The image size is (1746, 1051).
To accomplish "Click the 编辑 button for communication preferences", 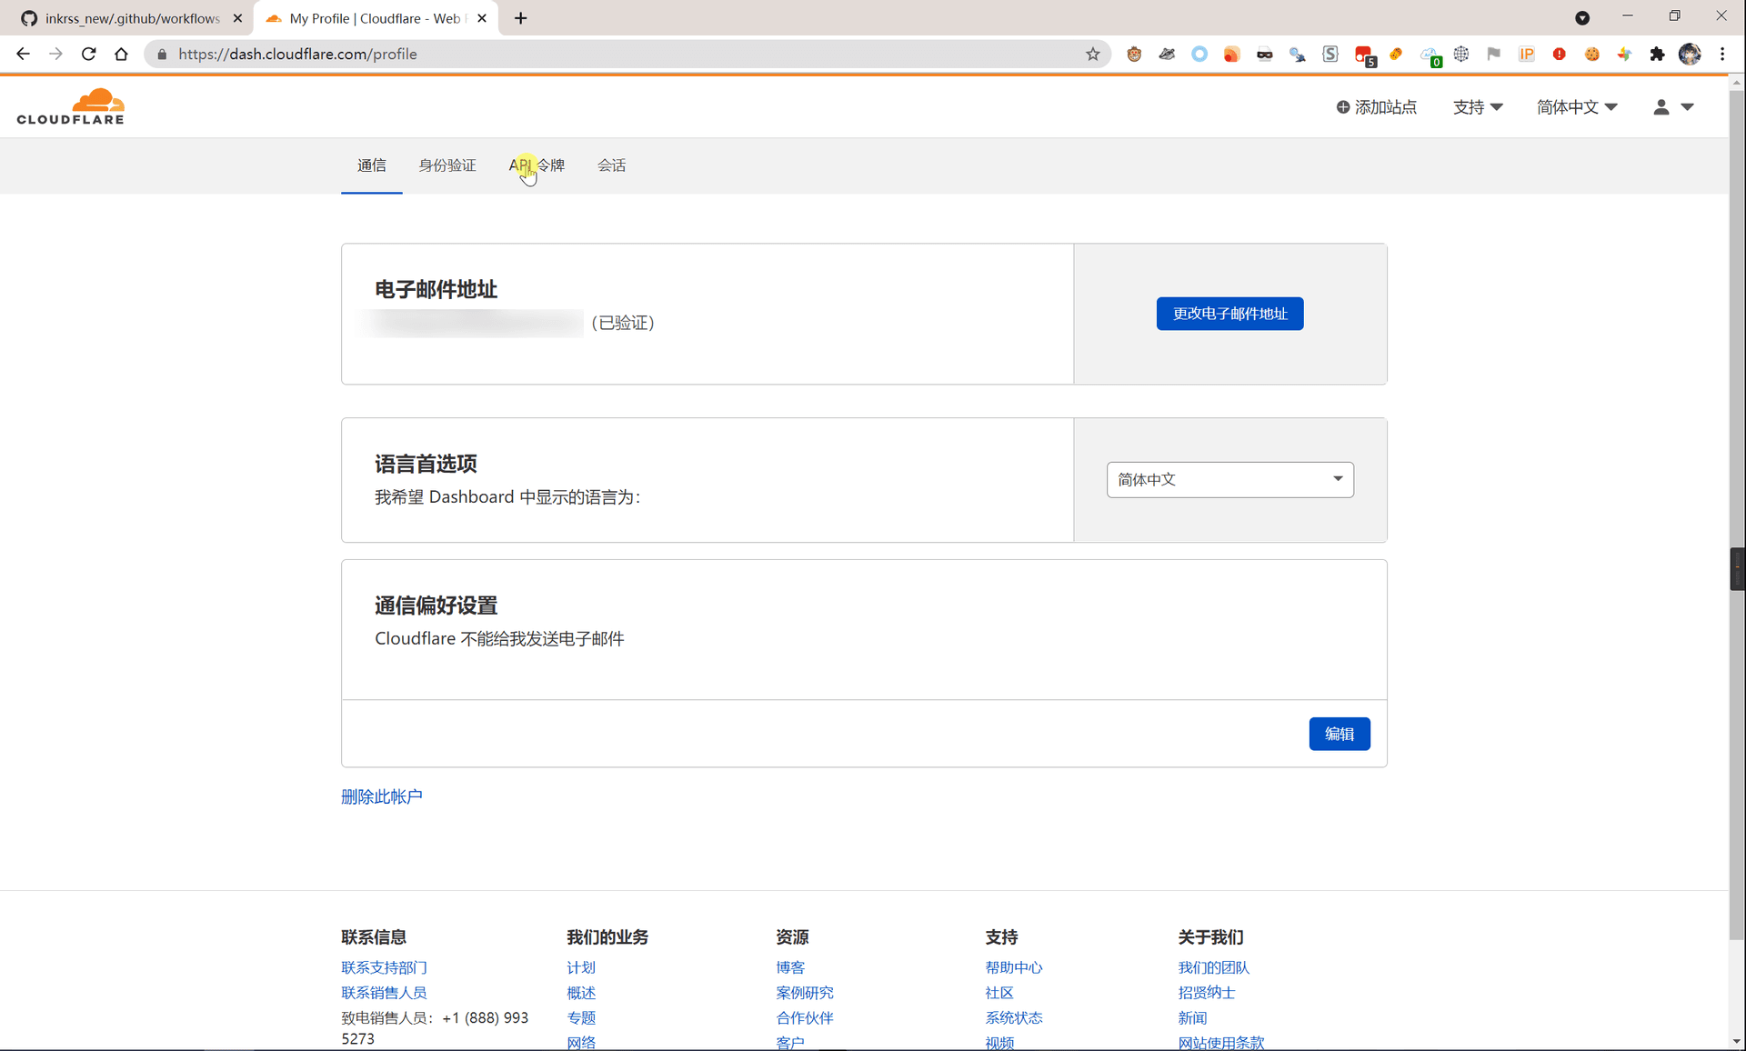I will (x=1340, y=734).
